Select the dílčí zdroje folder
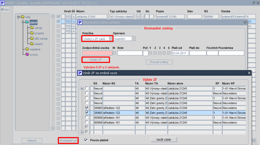Viewport: 260px width, 145px height. pos(41,39)
